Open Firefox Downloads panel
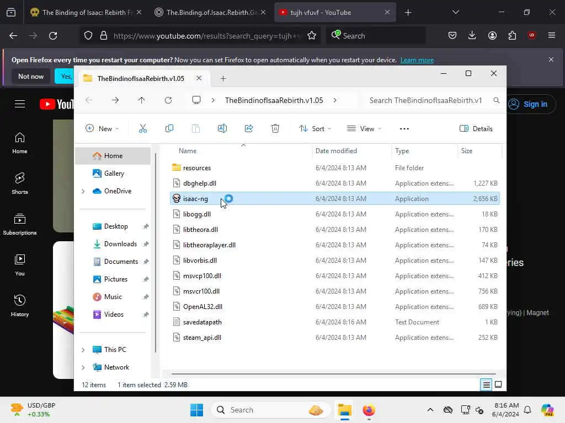This screenshot has height=423, width=565. coord(472,35)
